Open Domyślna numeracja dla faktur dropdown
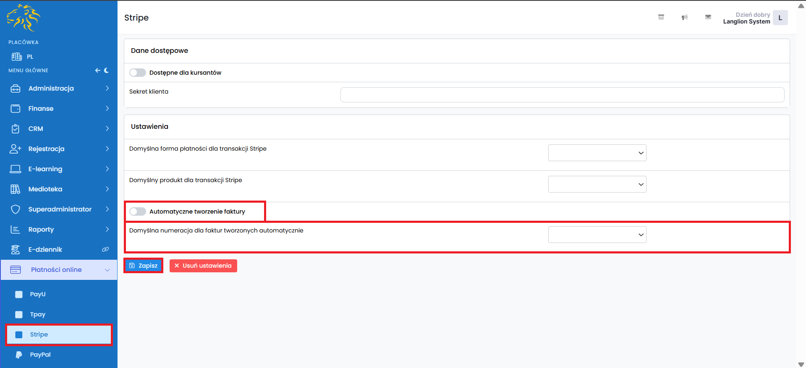This screenshot has height=368, width=806. tap(597, 235)
